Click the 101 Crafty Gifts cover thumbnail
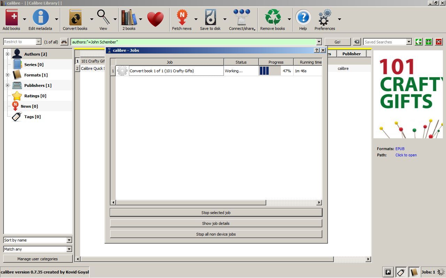Image resolution: width=446 pixels, height=278 pixels. tap(408, 94)
